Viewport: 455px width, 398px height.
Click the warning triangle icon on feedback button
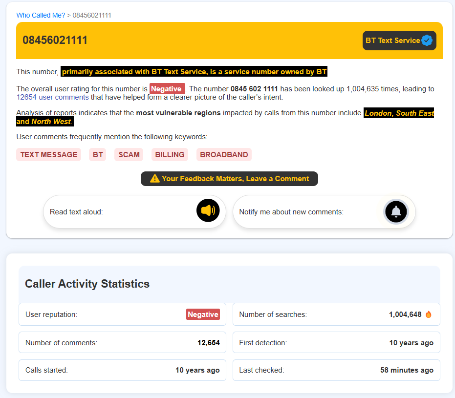point(154,178)
